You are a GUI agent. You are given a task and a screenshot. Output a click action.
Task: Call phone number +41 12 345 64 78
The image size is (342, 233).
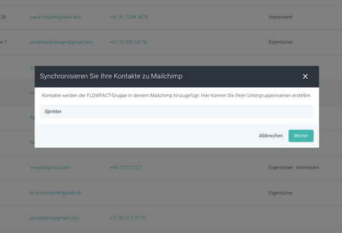click(x=128, y=42)
